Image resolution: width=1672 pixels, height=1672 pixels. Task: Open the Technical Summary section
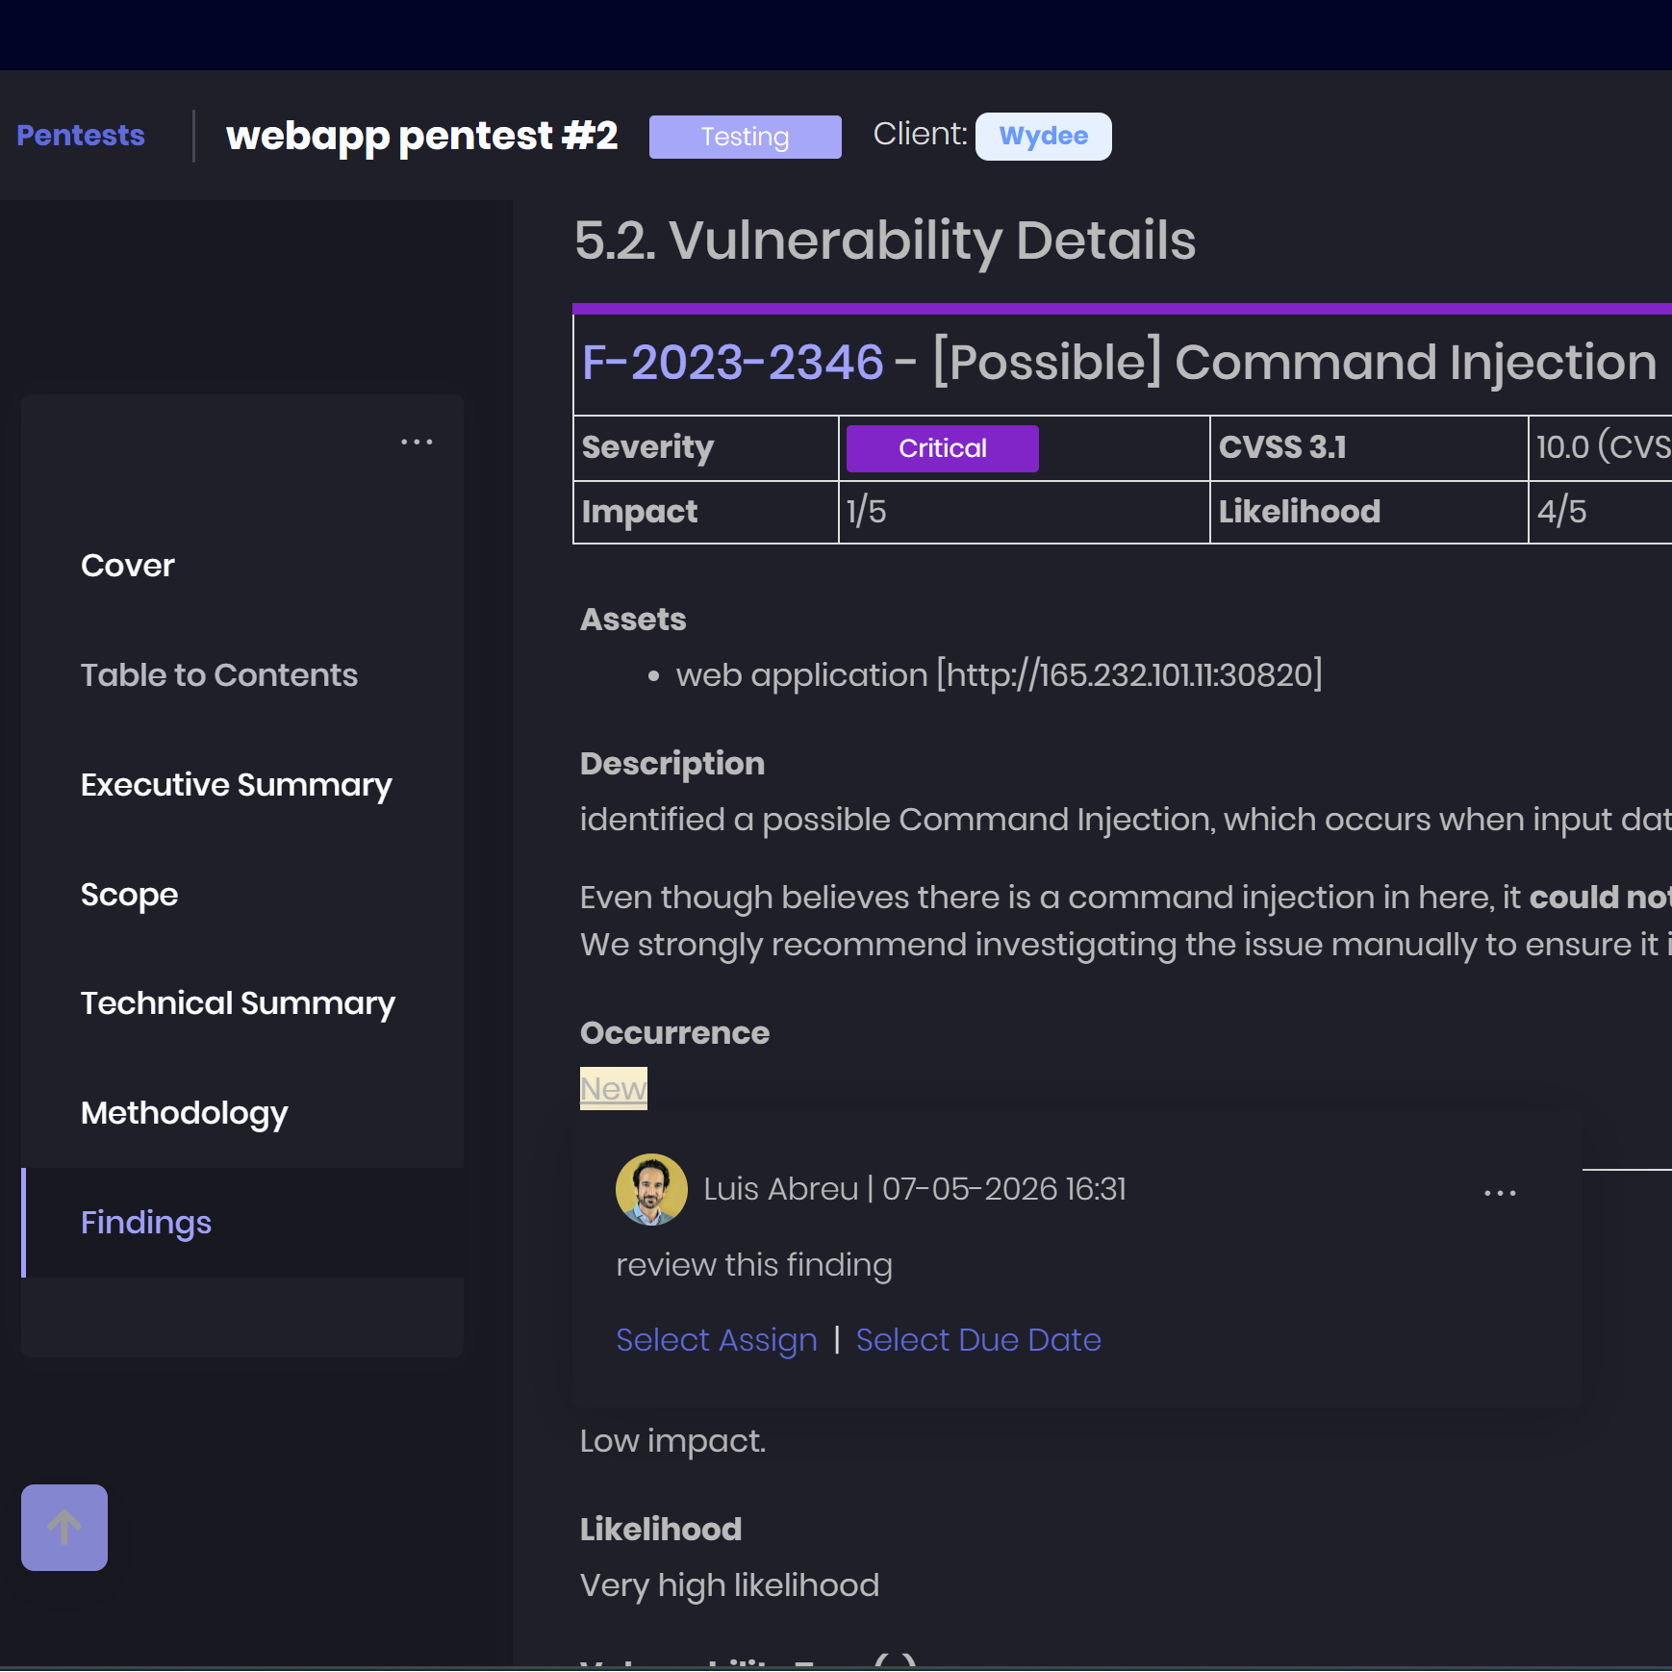tap(239, 1003)
